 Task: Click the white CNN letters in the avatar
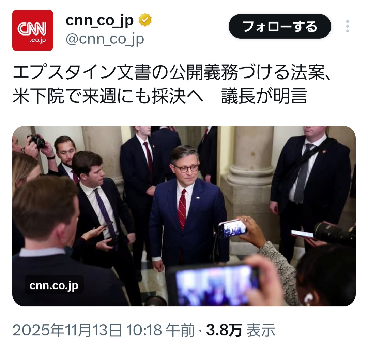(x=32, y=28)
